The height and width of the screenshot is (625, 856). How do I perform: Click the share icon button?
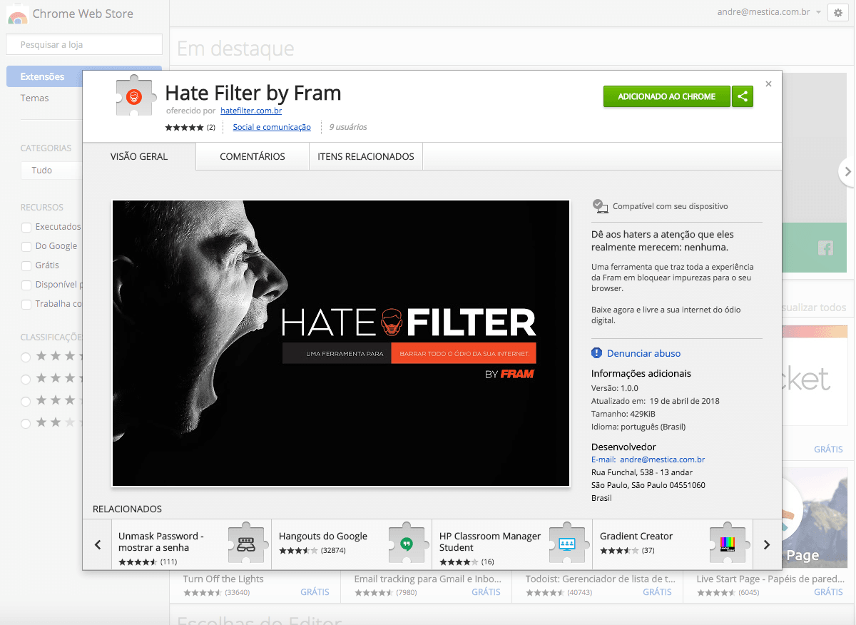(743, 96)
